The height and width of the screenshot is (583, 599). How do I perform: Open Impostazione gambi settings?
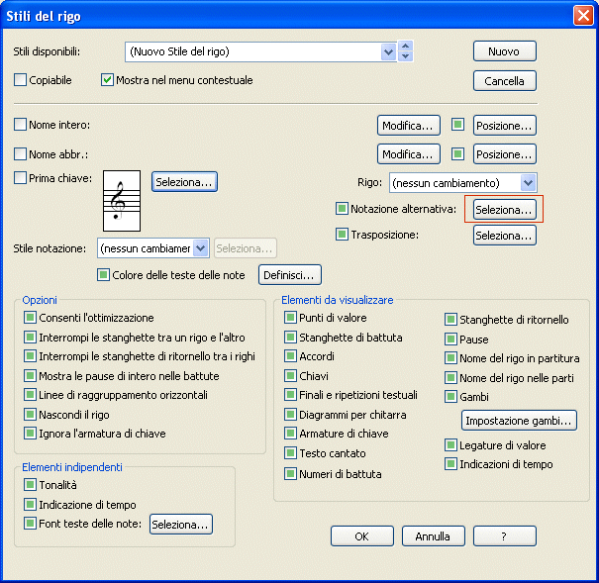pyautogui.click(x=519, y=421)
